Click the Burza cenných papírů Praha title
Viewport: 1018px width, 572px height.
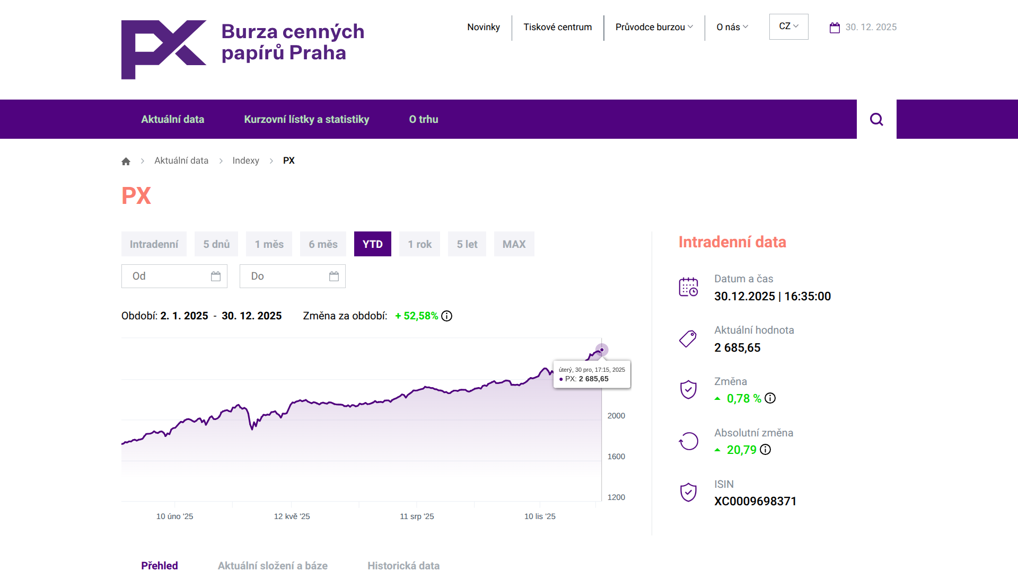point(293,42)
